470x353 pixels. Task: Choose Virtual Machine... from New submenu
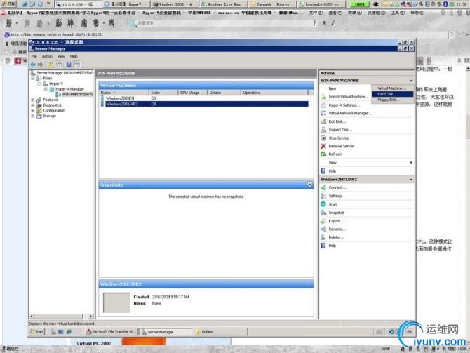tap(392, 88)
